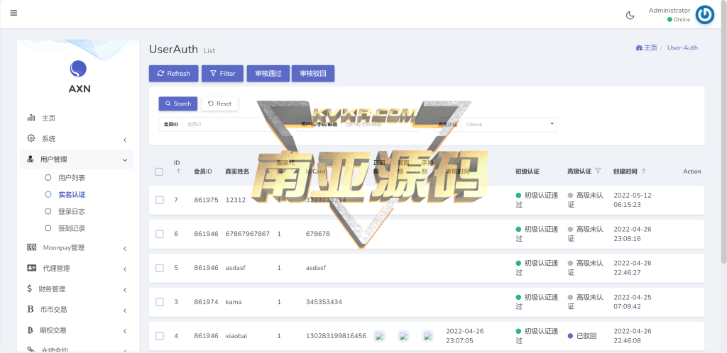Screen dimensions: 727x353
Task: Expand the 期权交易 chevron
Action: [x=125, y=331]
